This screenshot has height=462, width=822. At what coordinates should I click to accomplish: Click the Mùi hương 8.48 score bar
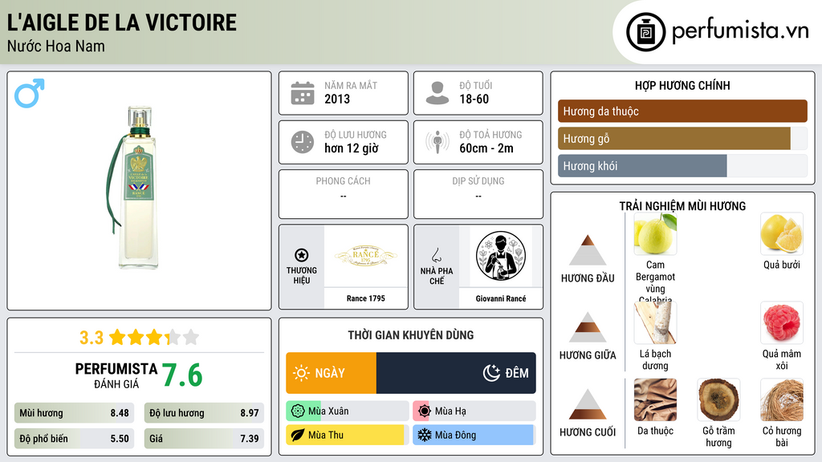[75, 413]
